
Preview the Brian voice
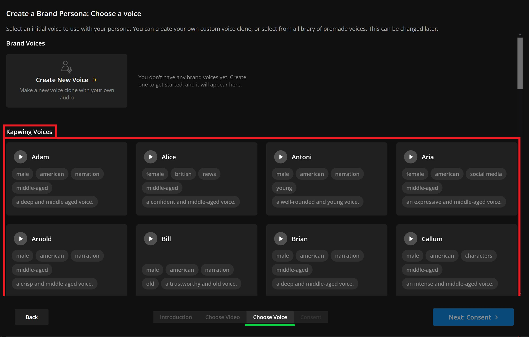click(281, 239)
